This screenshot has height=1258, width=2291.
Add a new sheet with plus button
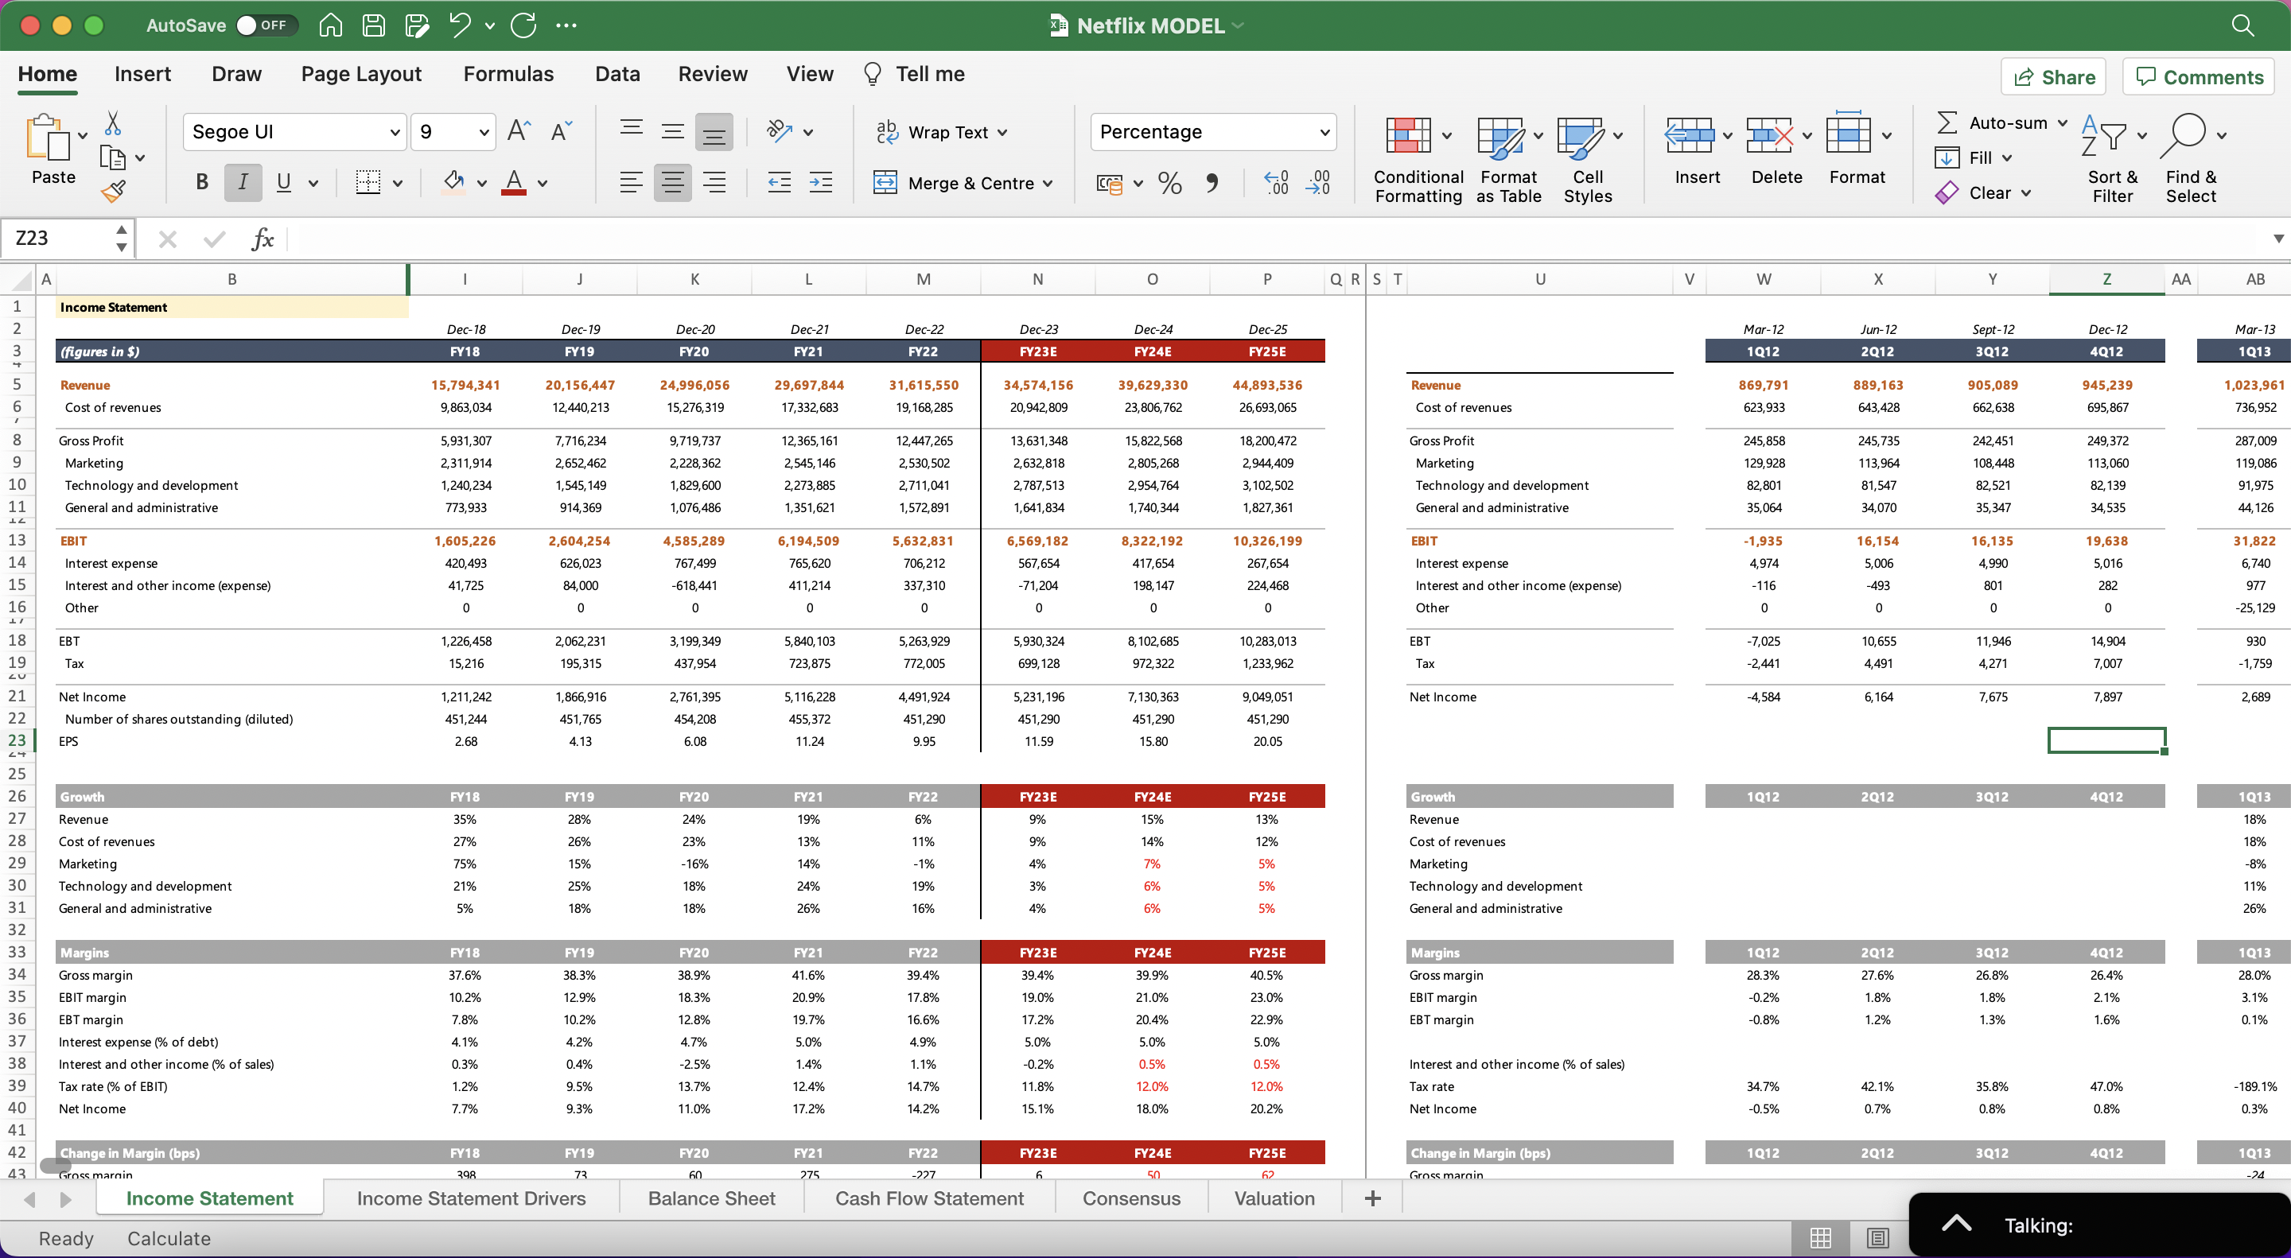(1372, 1198)
